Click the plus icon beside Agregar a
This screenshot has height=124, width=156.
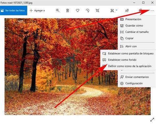pyautogui.click(x=31, y=10)
